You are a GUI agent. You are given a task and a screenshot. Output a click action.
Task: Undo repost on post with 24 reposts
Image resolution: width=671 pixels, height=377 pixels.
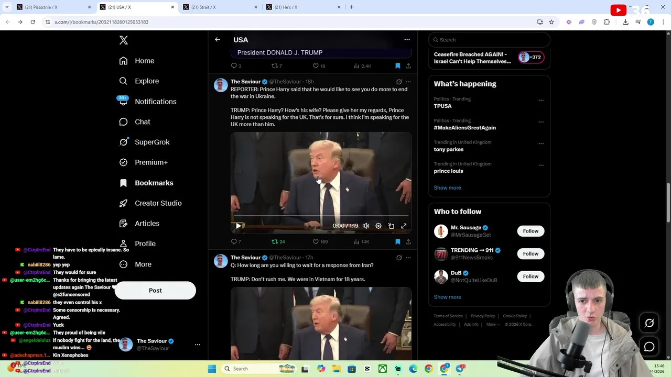tap(278, 242)
